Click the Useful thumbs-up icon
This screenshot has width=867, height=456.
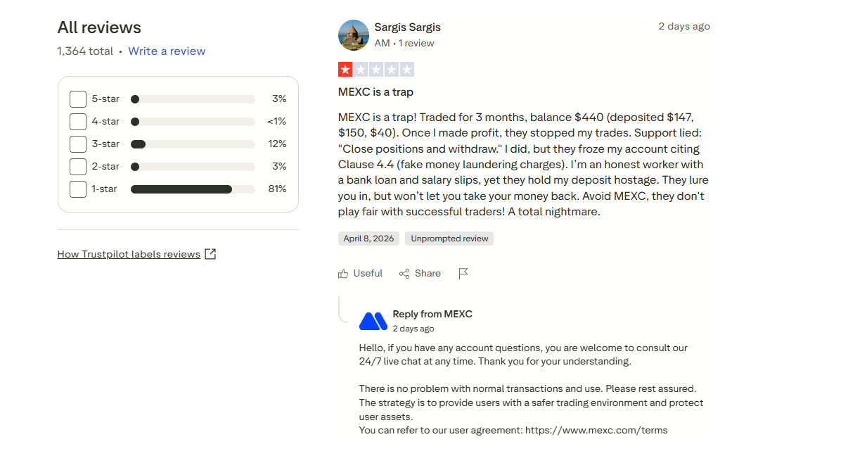(343, 273)
